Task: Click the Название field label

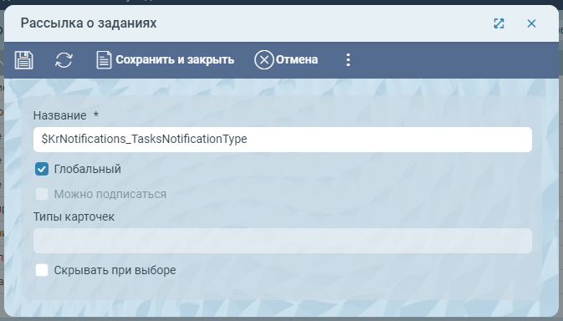Action: pyautogui.click(x=59, y=115)
